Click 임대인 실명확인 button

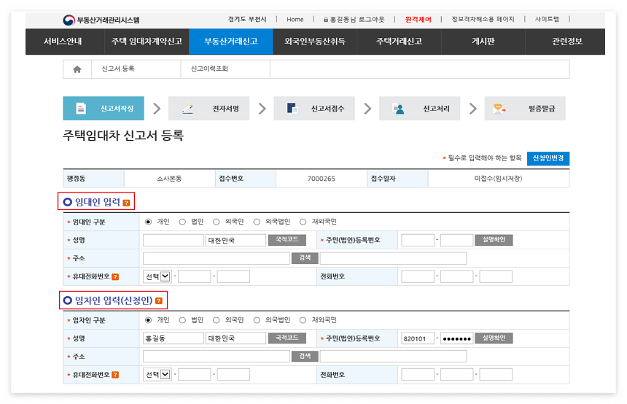(494, 240)
